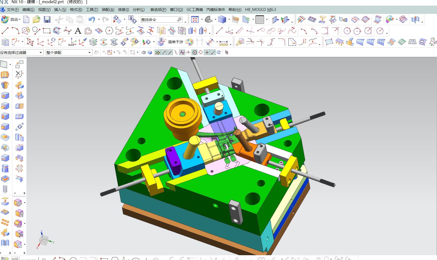The height and width of the screenshot is (260, 437).
Task: Select the Revolve tool in left toolbar
Action: point(5,85)
